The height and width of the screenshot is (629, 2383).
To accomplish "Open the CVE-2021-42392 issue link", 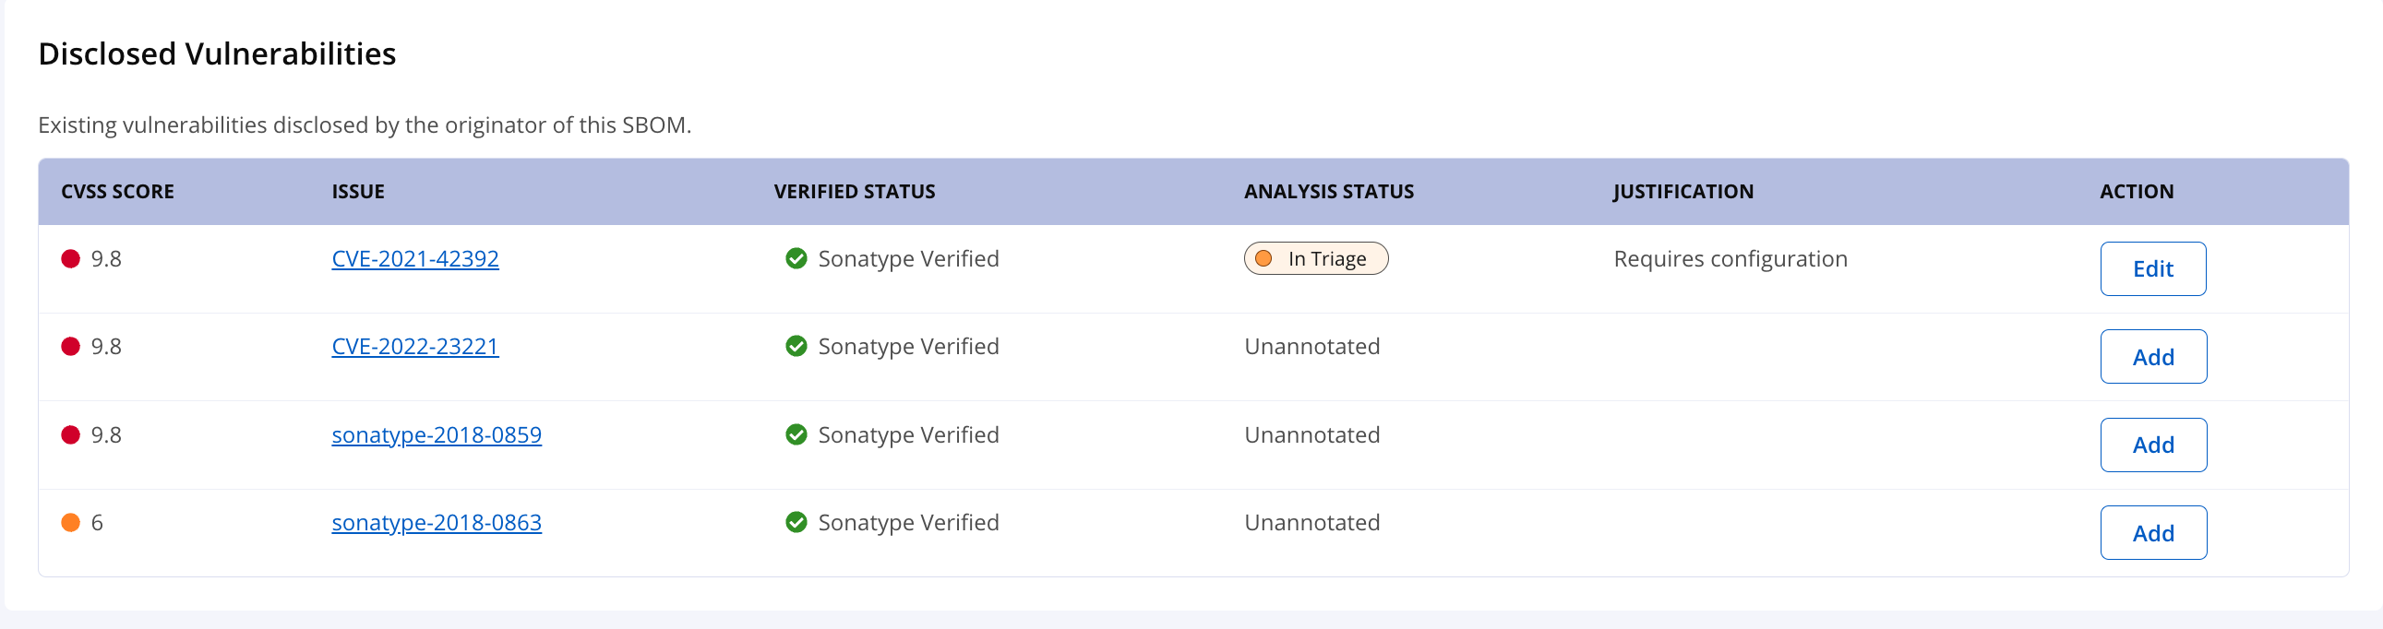I will [x=414, y=259].
